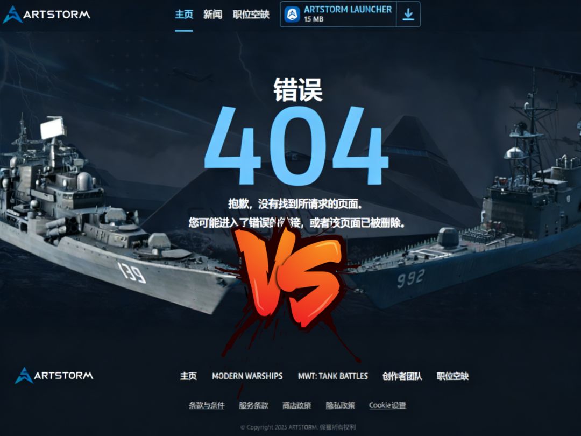581x436 pixels.
Task: Open the 商店政策 link
Action: (x=297, y=405)
